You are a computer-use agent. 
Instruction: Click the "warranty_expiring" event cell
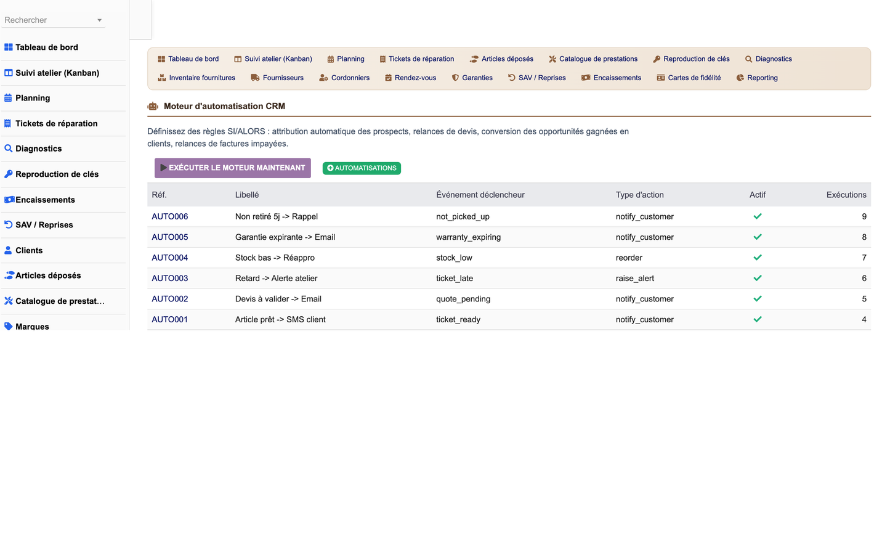469,237
